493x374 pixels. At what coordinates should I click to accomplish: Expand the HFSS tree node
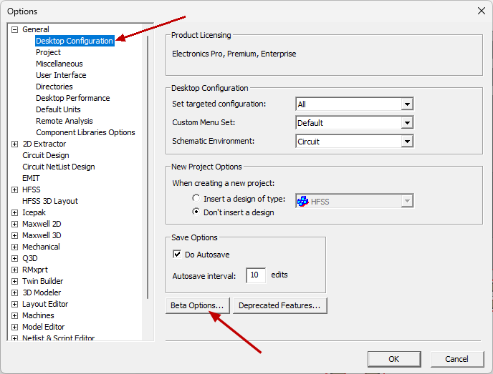click(14, 190)
